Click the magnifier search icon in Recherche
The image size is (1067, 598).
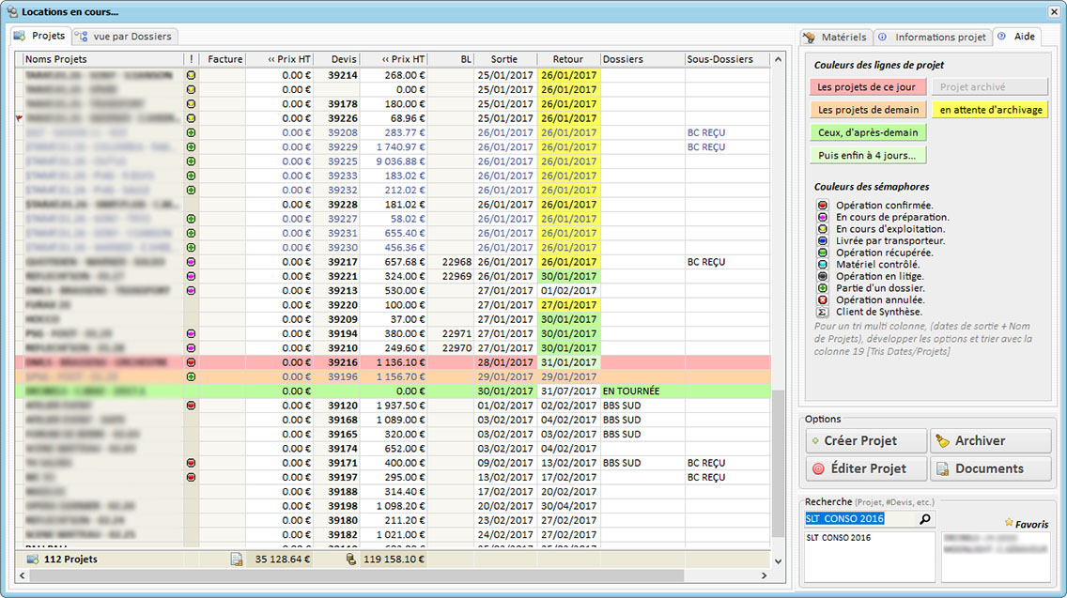[x=924, y=518]
